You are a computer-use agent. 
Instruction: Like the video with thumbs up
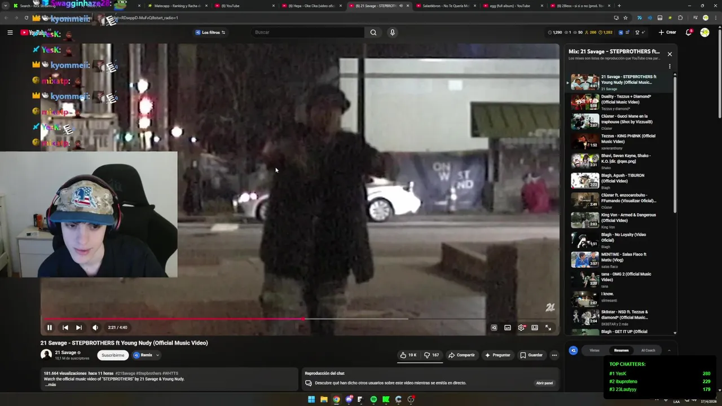coord(408,355)
